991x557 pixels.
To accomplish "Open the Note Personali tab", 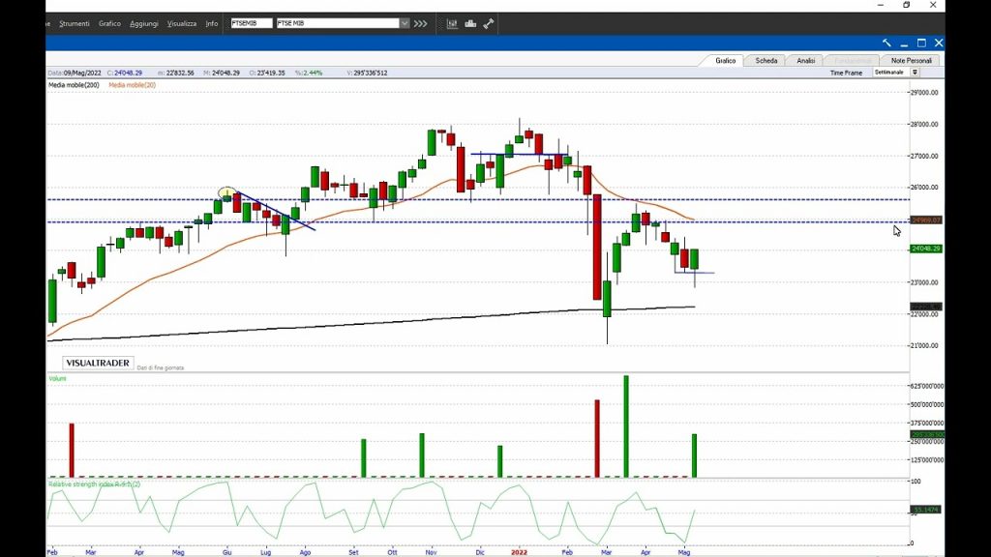I will coord(912,60).
